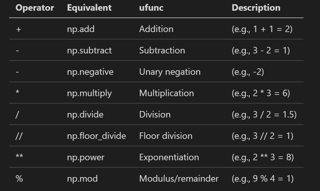This screenshot has height=191, width=320.
Task: Select the np.add cell
Action: 81,29
